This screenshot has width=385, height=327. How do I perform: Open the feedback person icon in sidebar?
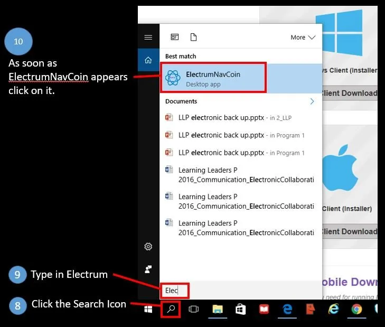coord(148,269)
